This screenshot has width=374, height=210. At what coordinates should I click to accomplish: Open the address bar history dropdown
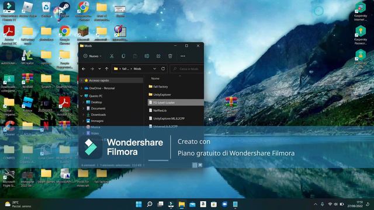tap(154, 69)
